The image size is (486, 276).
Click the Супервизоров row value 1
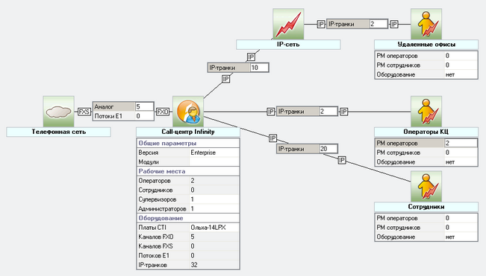[x=214, y=199]
